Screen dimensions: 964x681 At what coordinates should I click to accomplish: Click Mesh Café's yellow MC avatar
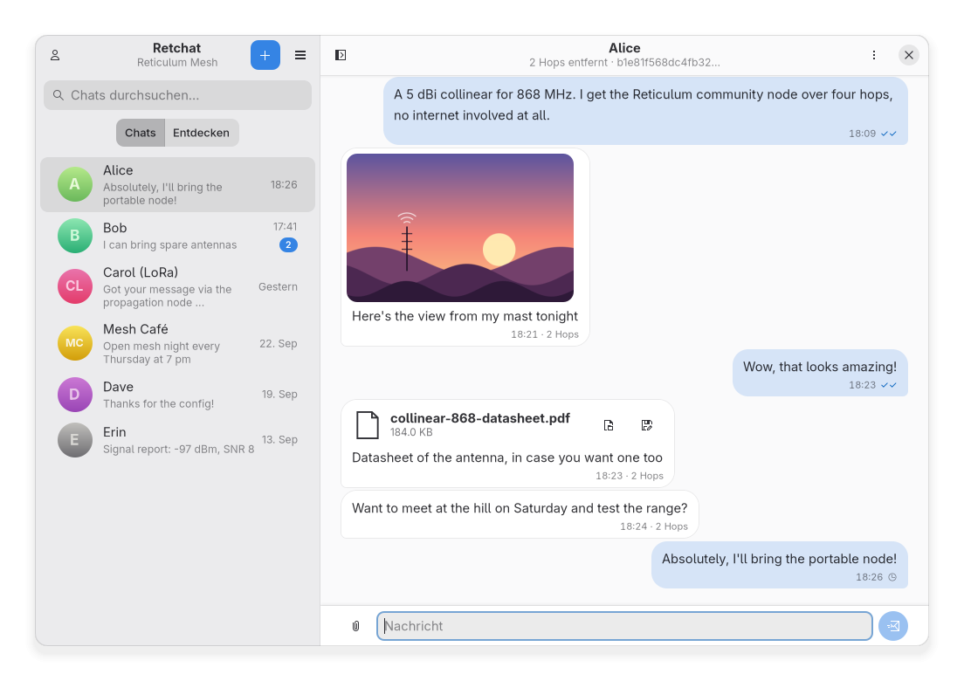[74, 344]
